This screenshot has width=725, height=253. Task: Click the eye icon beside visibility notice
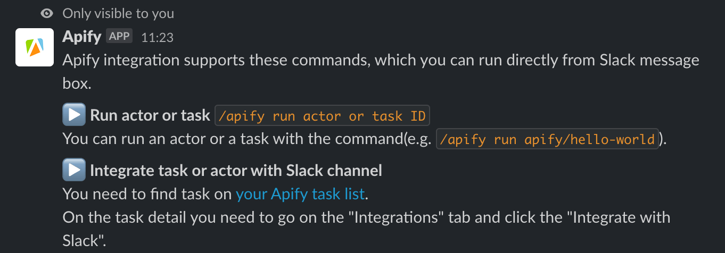coord(47,13)
